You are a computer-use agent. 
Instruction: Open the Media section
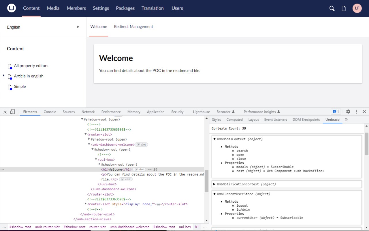pos(53,8)
